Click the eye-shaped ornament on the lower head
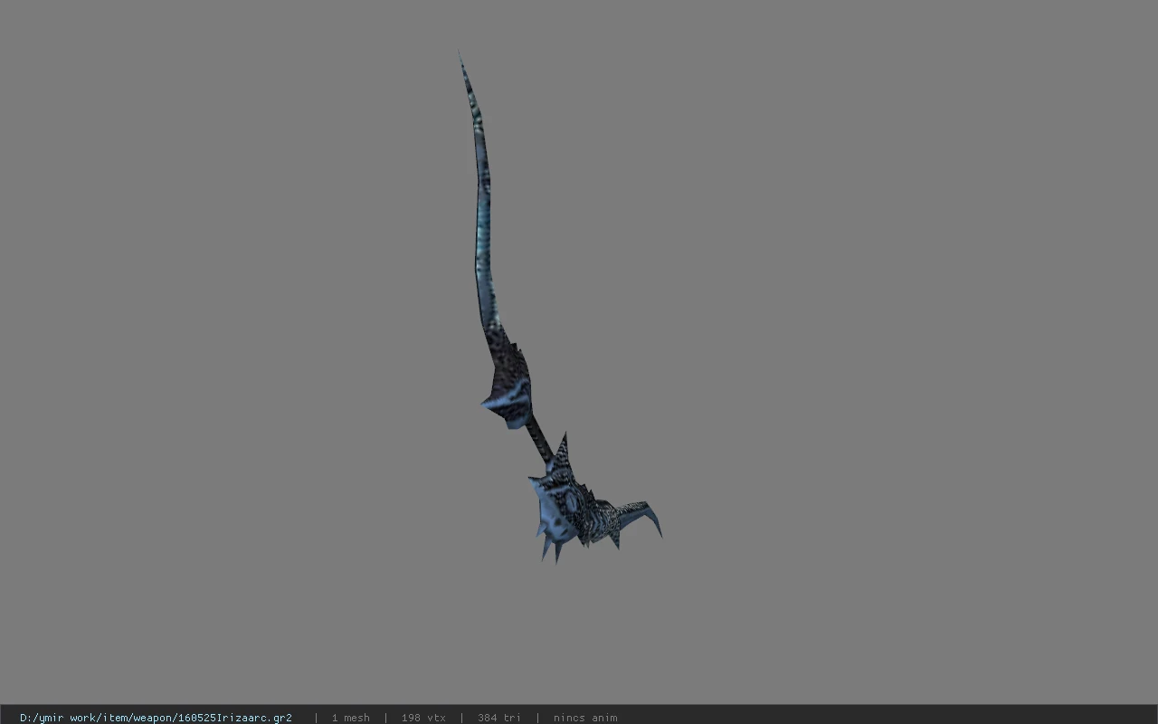 [x=572, y=499]
